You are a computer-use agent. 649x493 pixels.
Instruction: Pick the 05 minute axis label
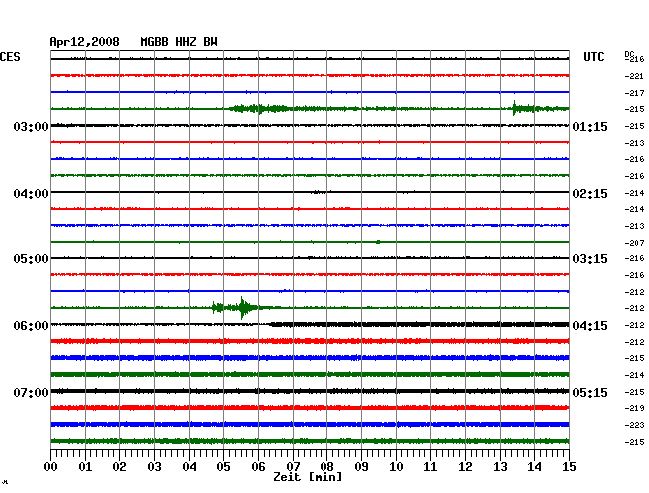223,466
